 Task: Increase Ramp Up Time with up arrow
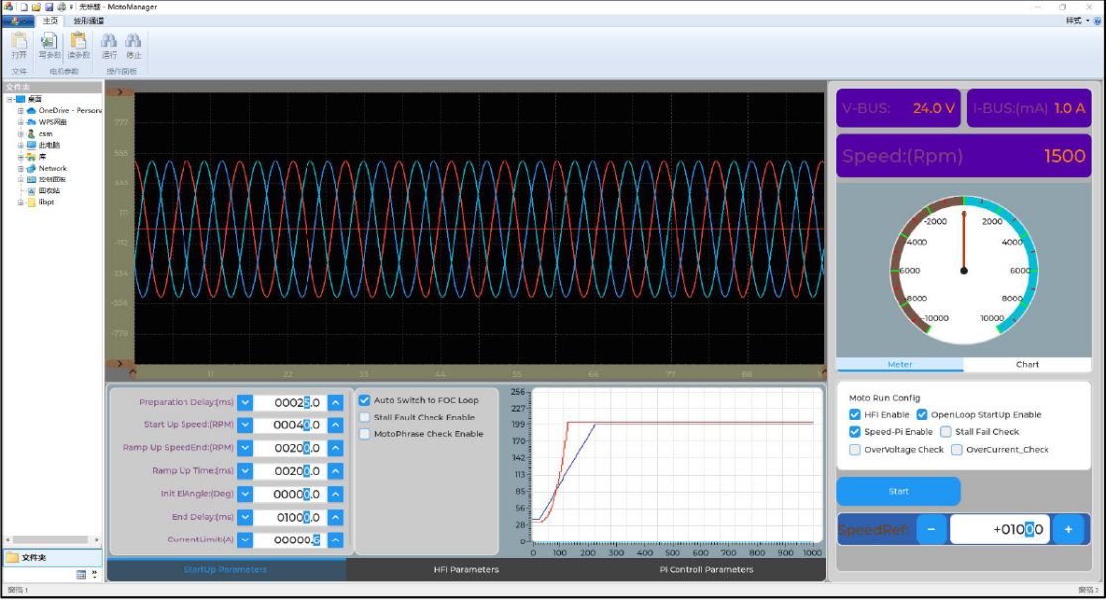coord(335,471)
